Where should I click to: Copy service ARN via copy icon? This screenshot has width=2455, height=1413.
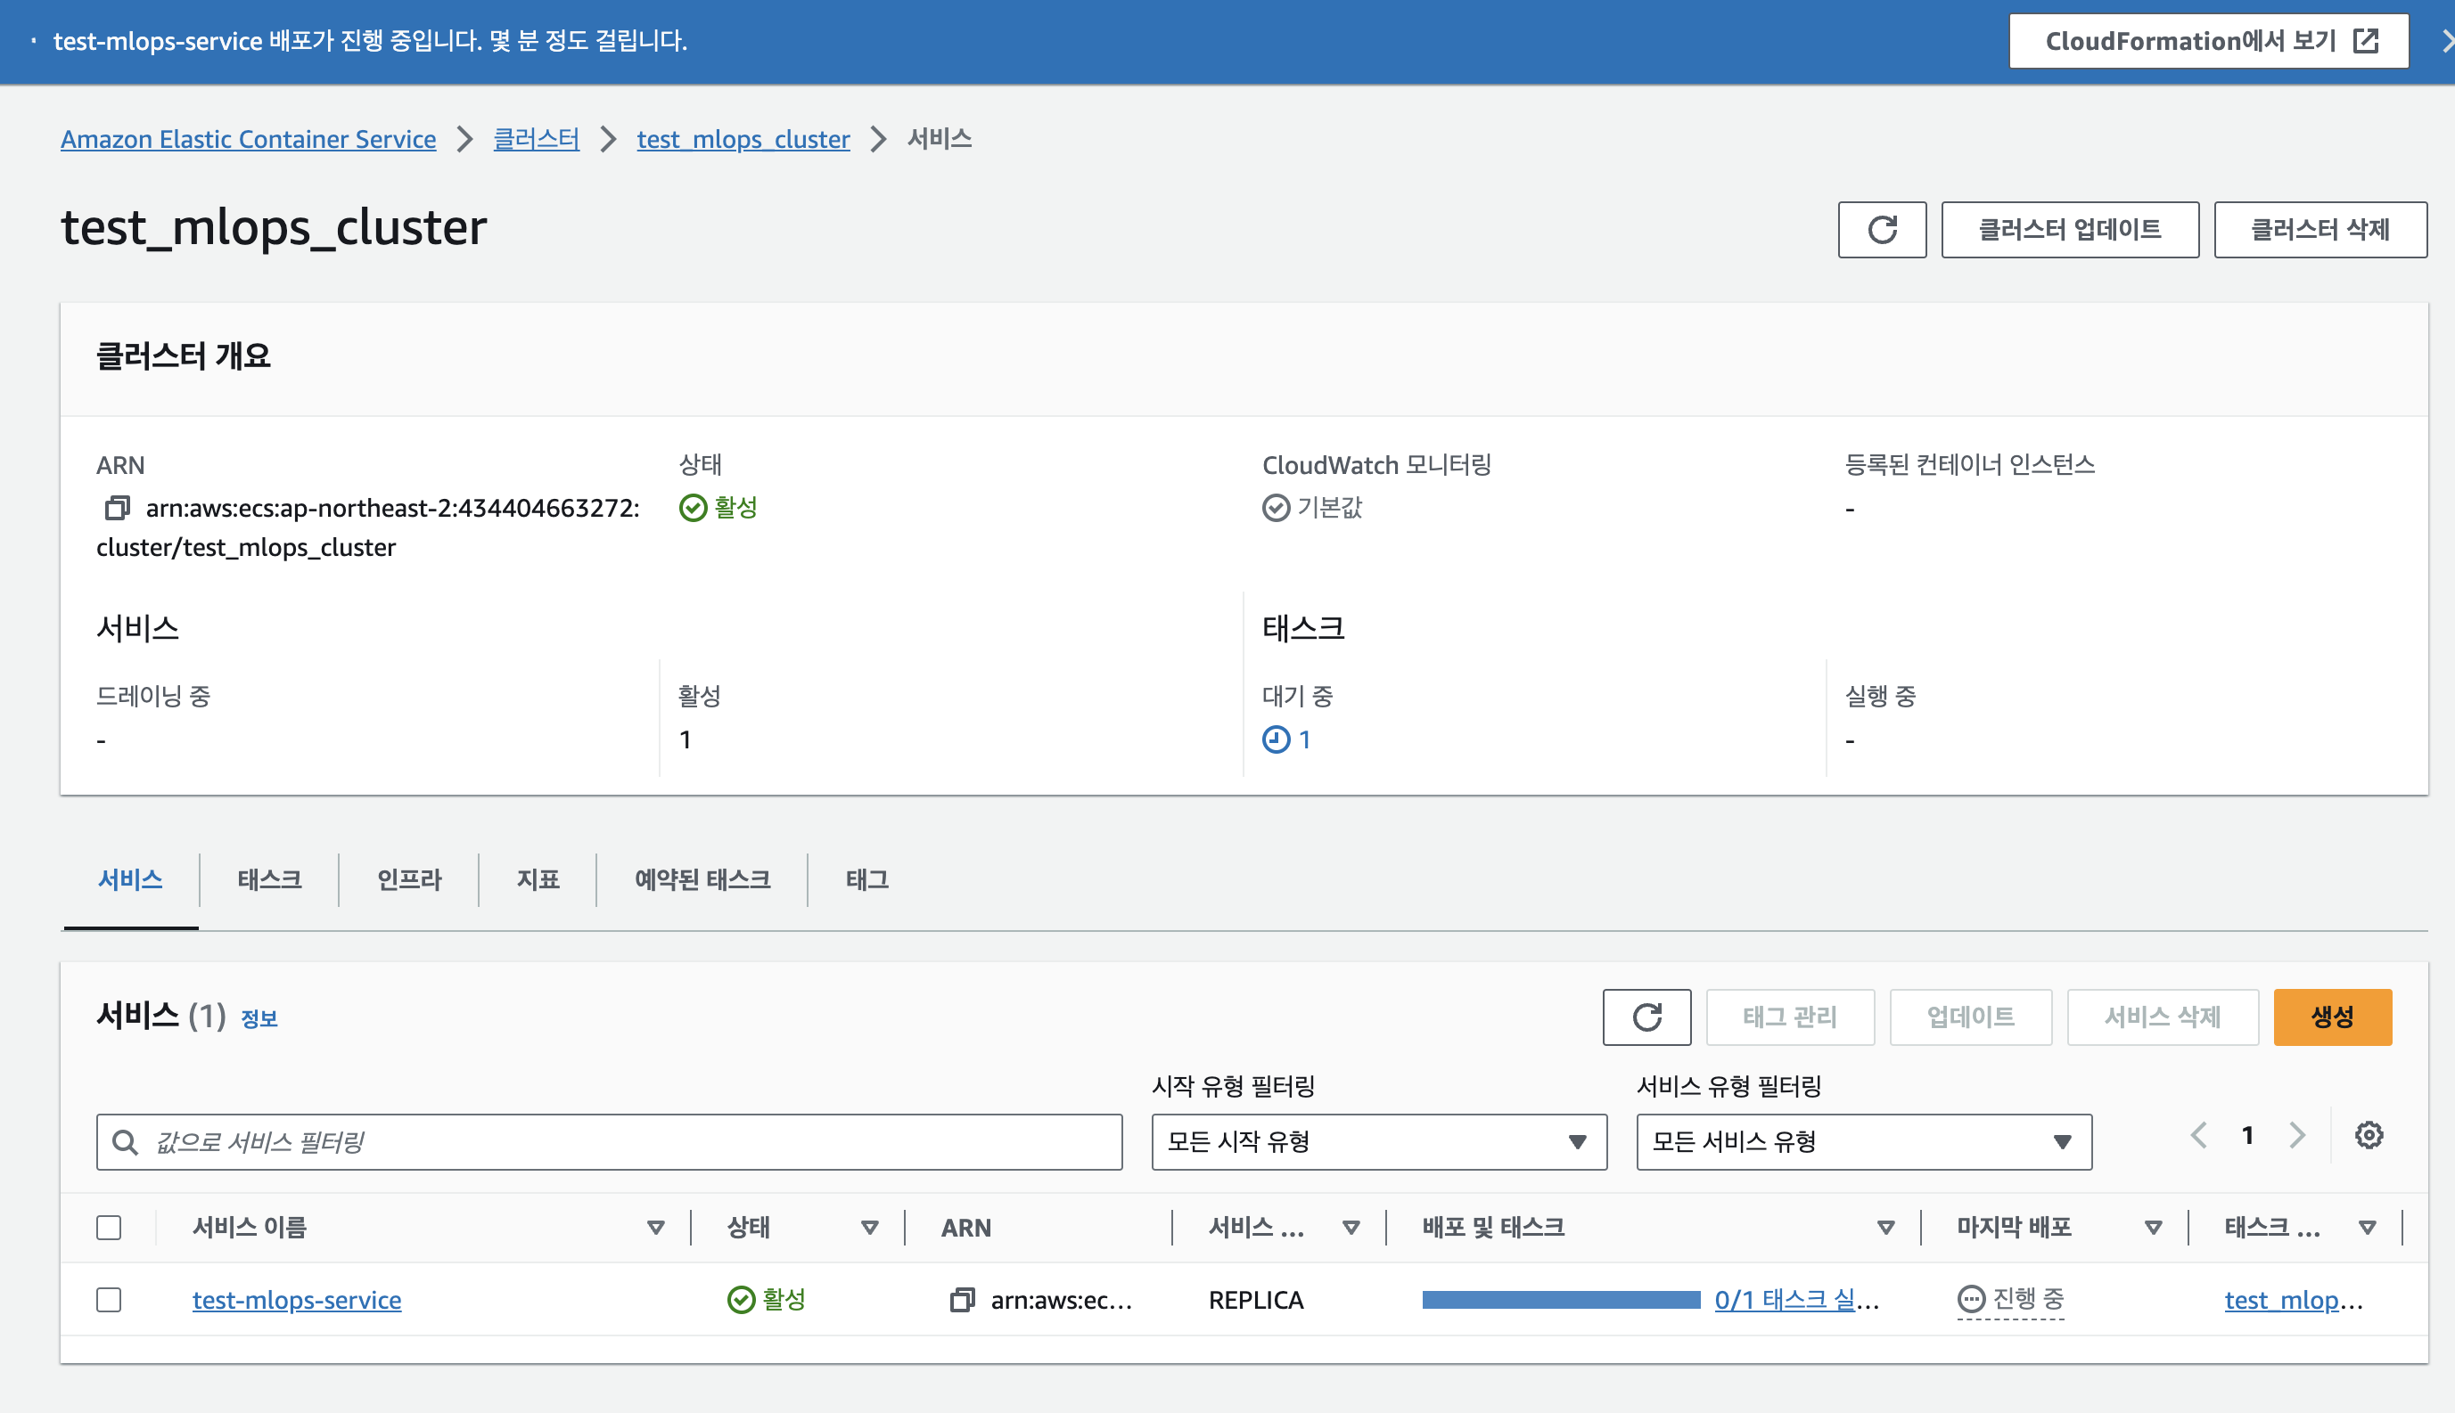pos(961,1300)
